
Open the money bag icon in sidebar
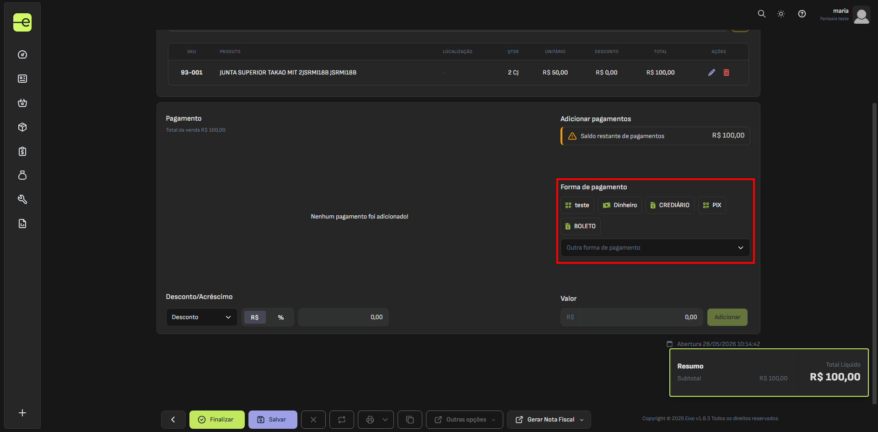(x=22, y=175)
